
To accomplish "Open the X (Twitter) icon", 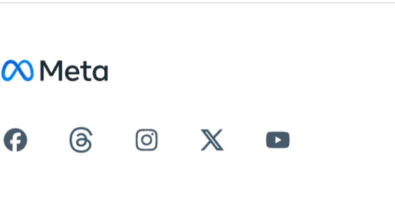I will tap(212, 140).
